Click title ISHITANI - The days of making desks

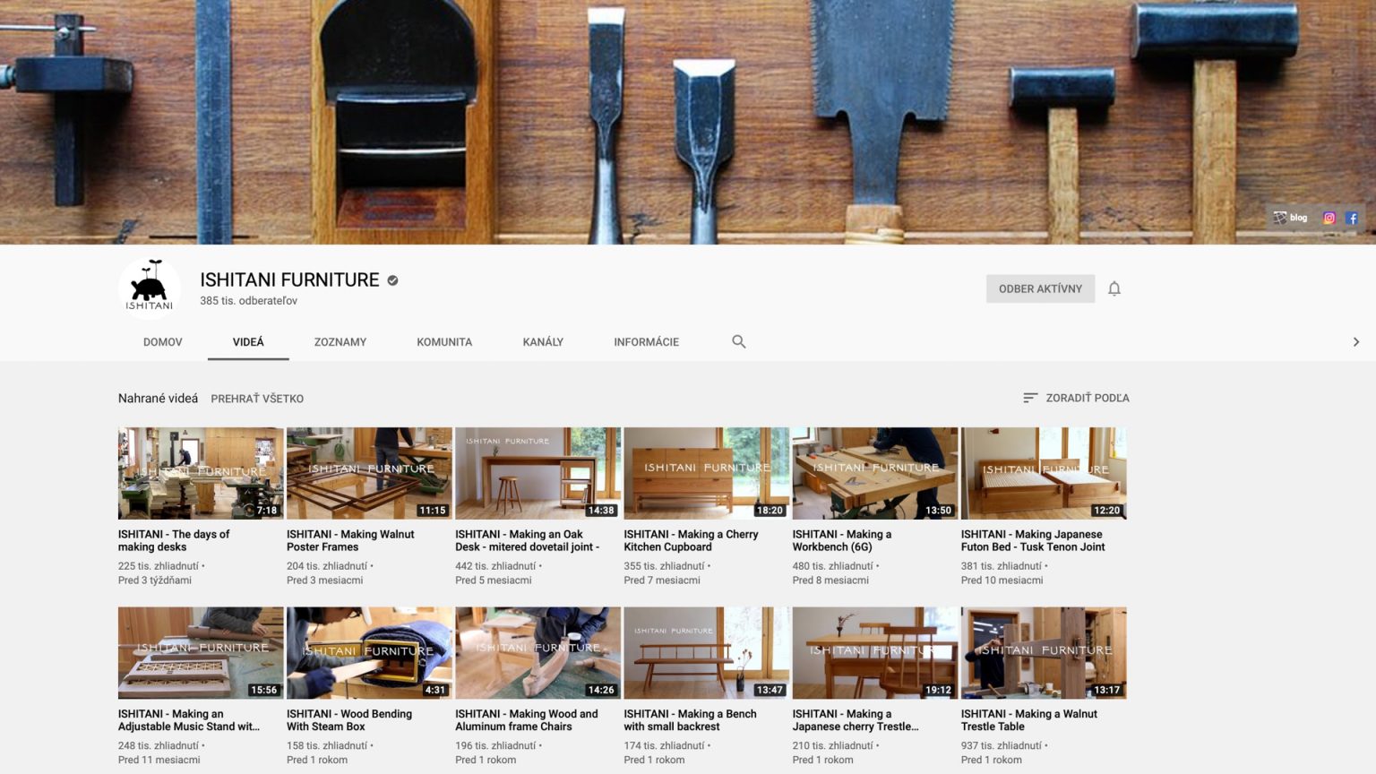(x=174, y=540)
